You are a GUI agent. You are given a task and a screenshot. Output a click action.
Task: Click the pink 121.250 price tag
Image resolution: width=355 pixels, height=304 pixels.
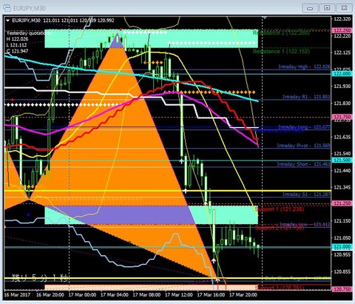coord(342,203)
